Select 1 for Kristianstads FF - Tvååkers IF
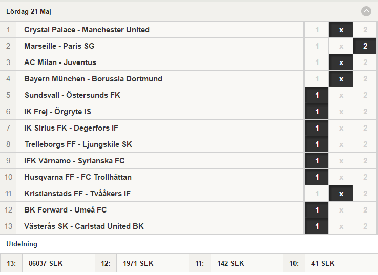This screenshot has height=275, width=378. (x=317, y=194)
